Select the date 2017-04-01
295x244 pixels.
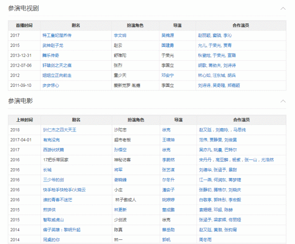point(21,140)
